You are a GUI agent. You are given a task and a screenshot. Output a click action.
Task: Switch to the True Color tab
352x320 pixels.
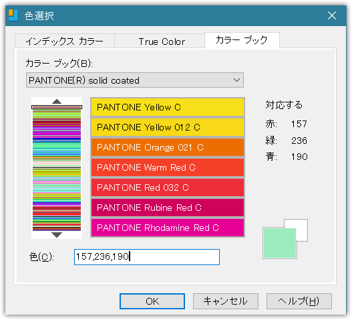(x=160, y=42)
